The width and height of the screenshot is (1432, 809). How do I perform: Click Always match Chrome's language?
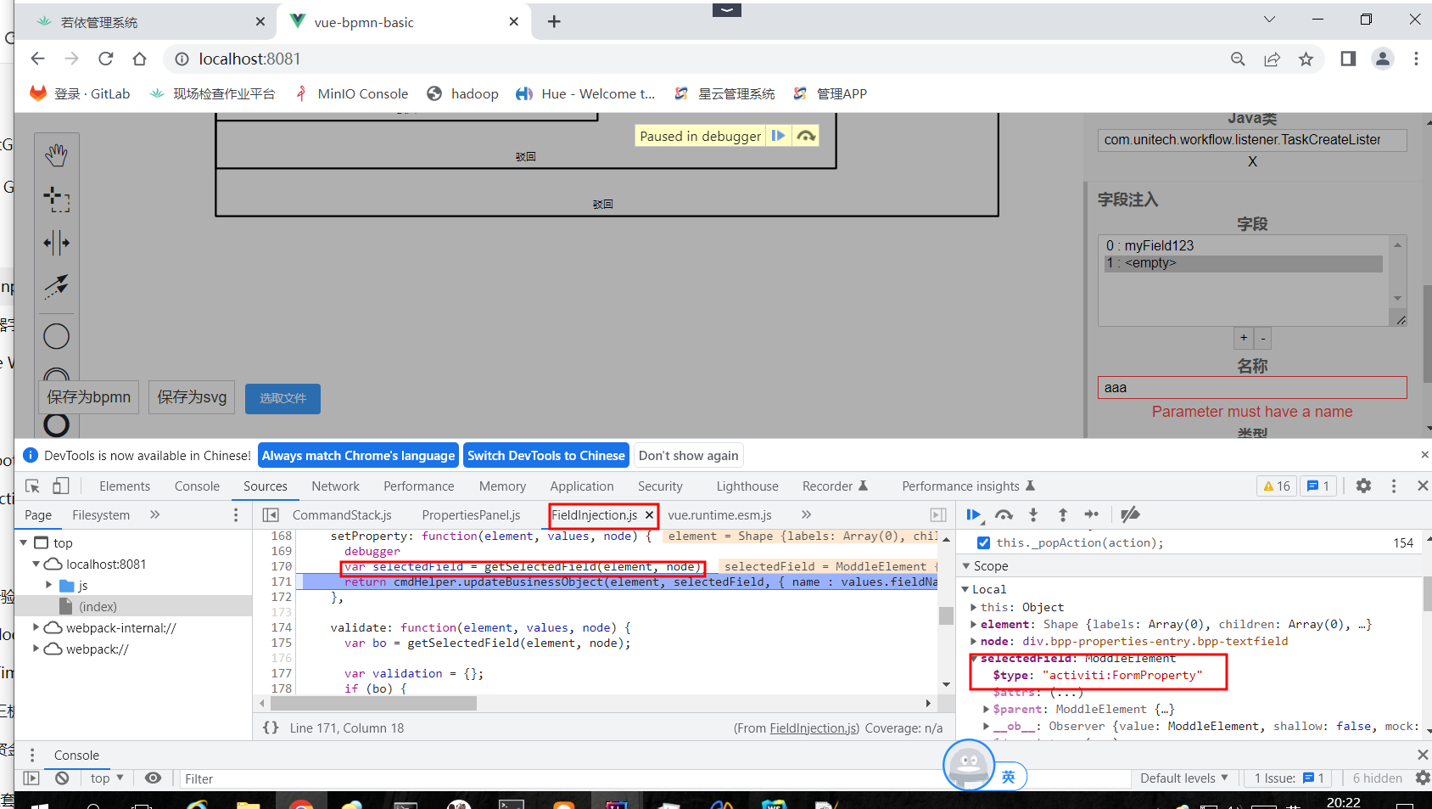(358, 456)
